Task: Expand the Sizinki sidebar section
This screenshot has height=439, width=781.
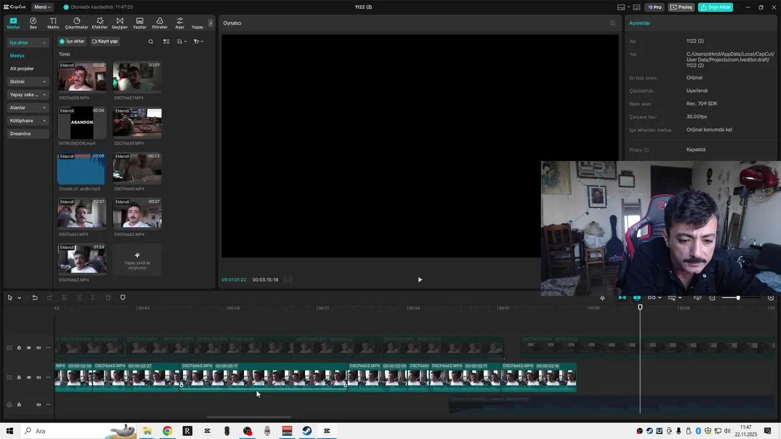Action: [28, 82]
